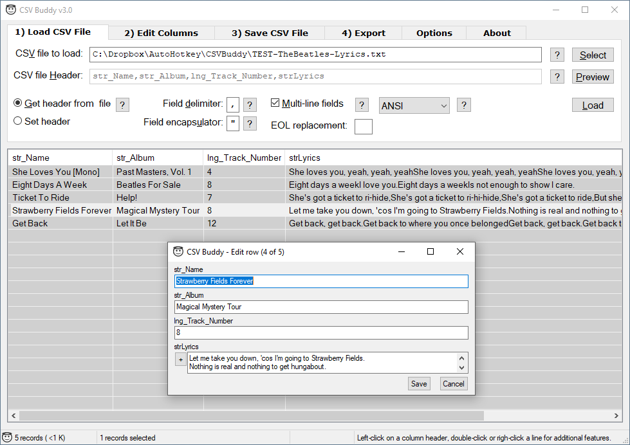The height and width of the screenshot is (445, 630).
Task: Click the + button beside strLyrics field
Action: [181, 359]
